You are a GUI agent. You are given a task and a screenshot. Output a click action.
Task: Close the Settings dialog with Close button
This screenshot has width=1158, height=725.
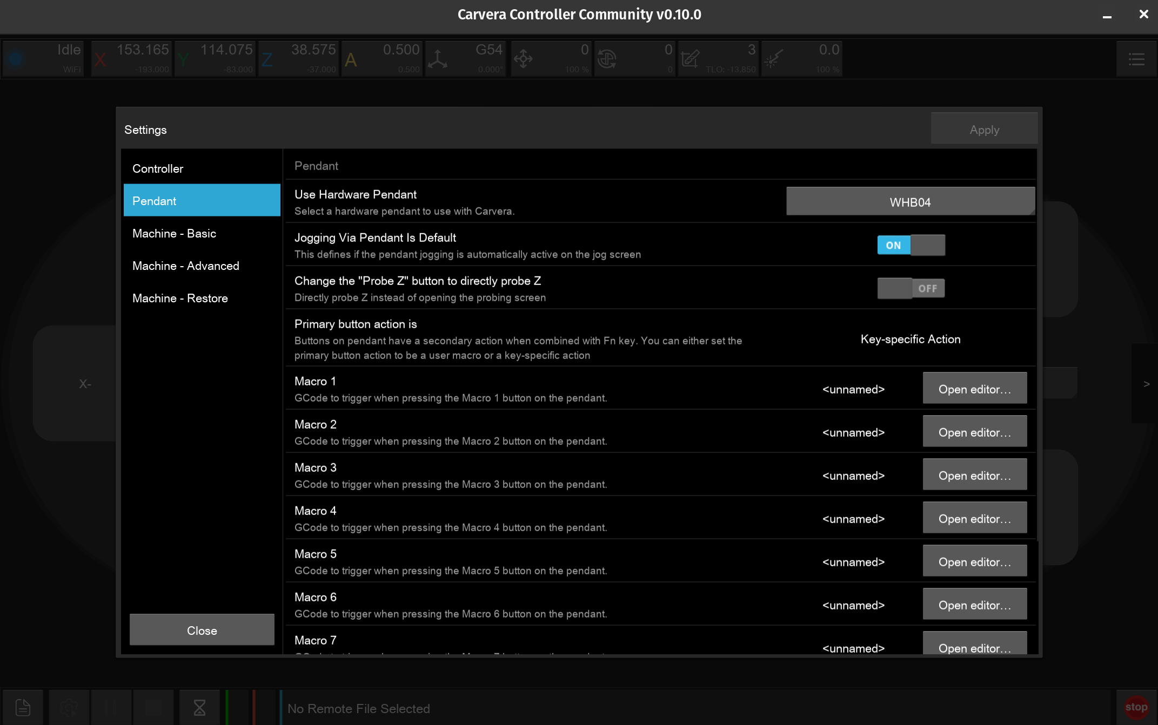(x=202, y=630)
